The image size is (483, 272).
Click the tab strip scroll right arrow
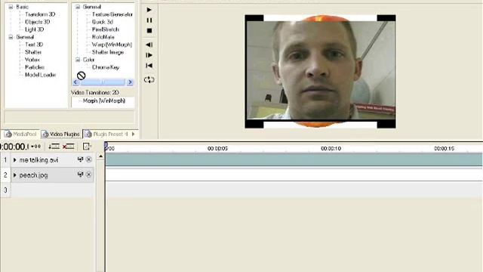click(x=134, y=134)
